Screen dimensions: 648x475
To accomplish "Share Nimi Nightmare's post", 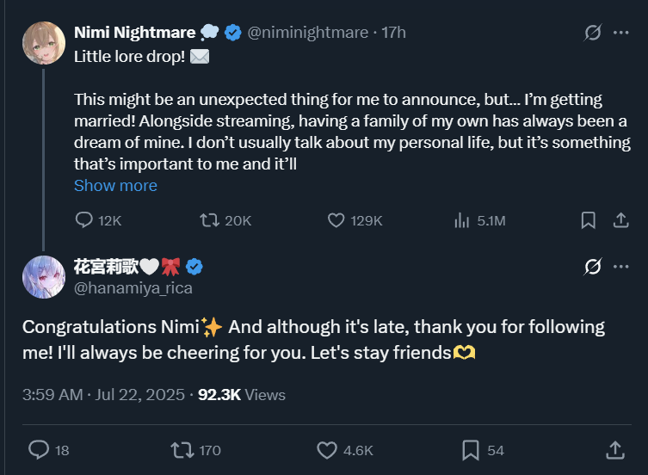I will pyautogui.click(x=620, y=220).
